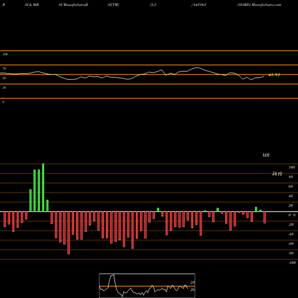Click the 60 label on the MR axis
Image resolution: width=298 pixels, height=298 pixels.
pos(290,187)
